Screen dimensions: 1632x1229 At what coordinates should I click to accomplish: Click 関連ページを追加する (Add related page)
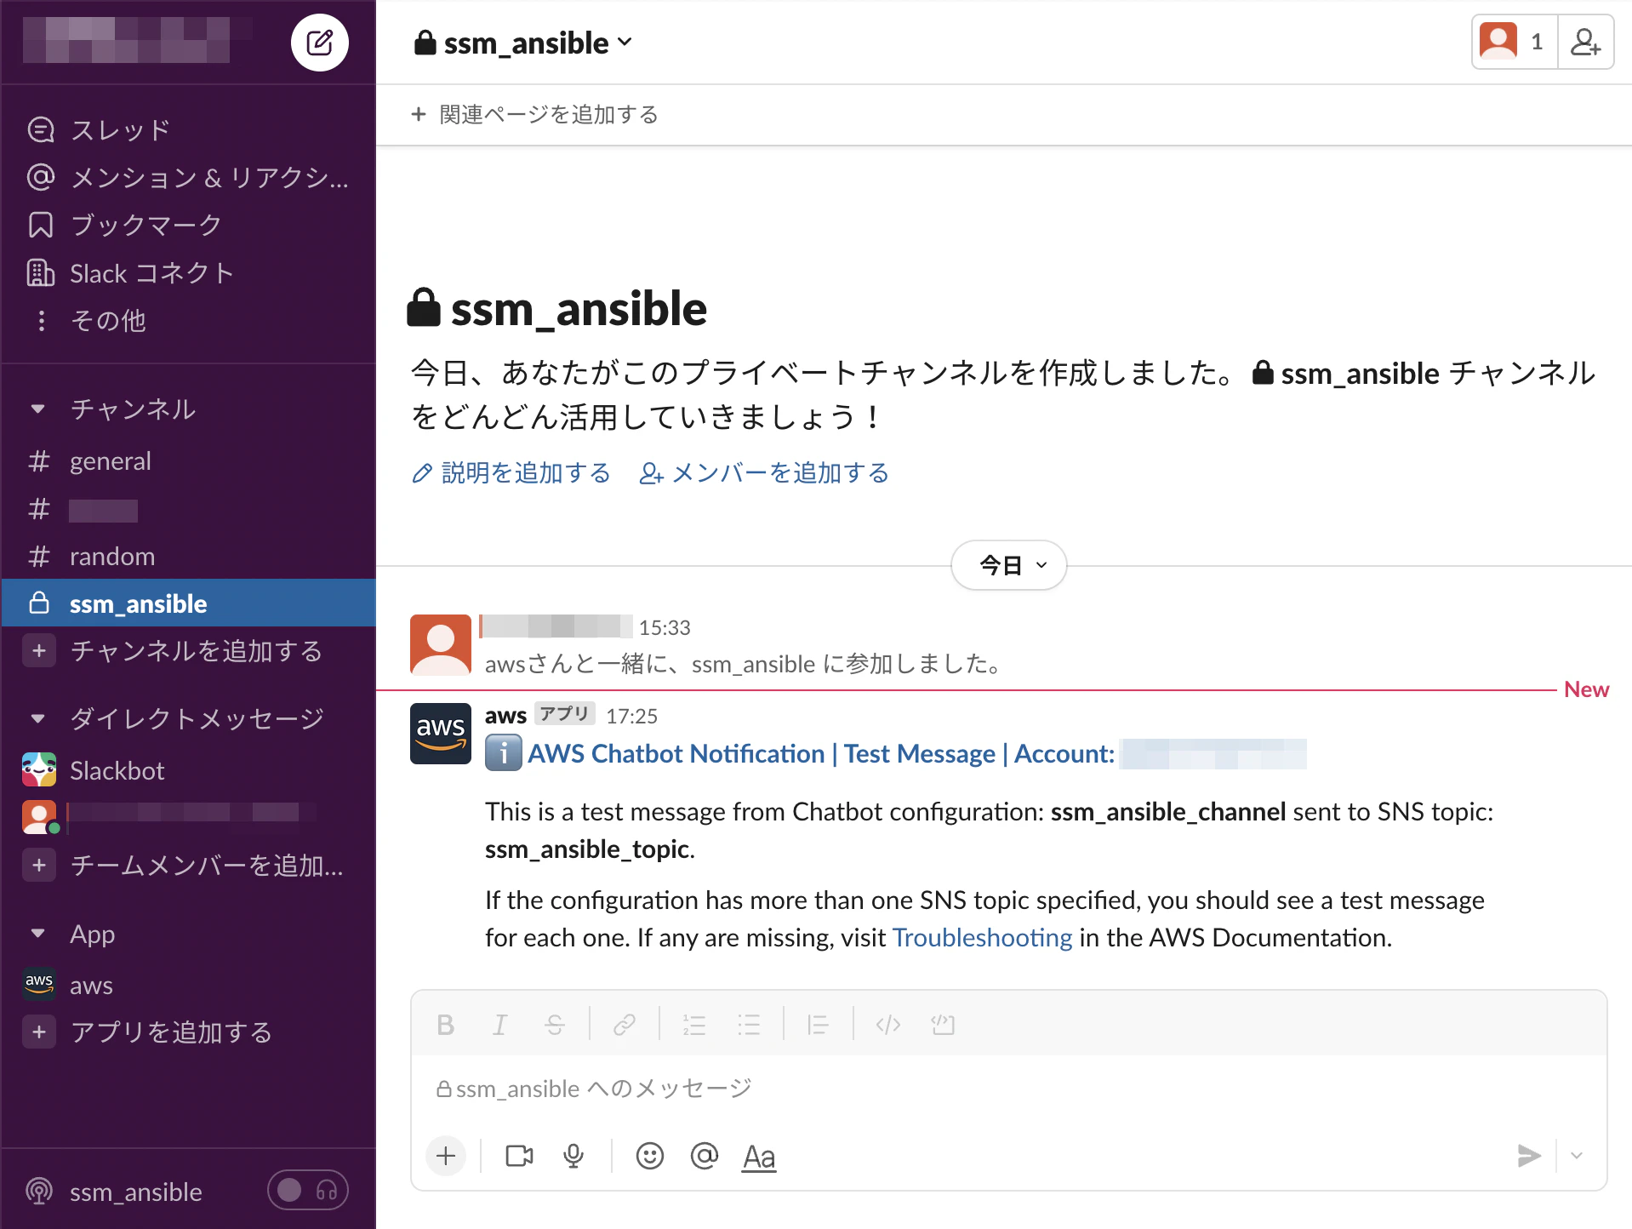[535, 114]
